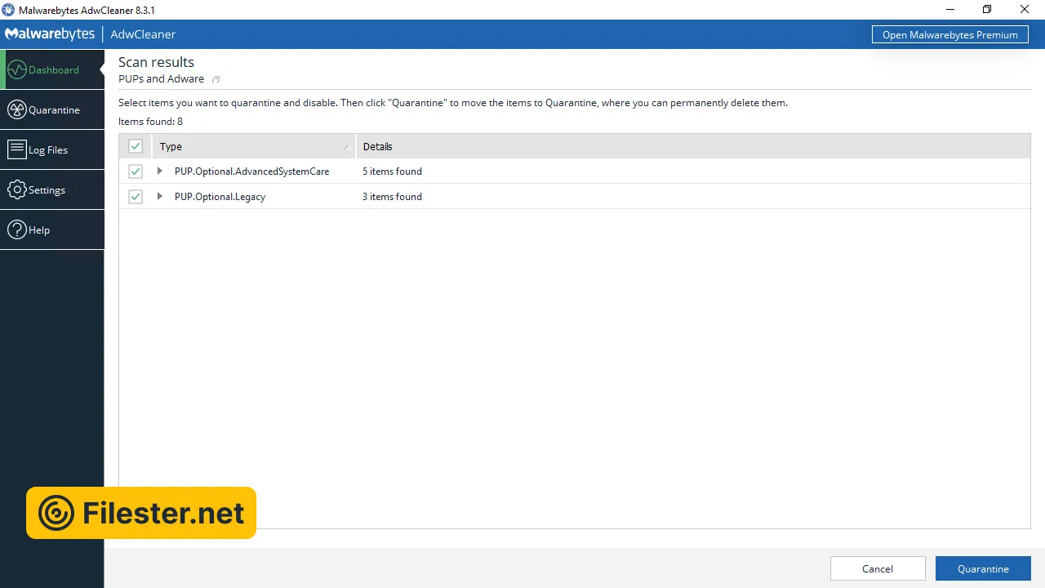
Task: Uncheck the PUP.Optional.AdvancedSystemCare checkbox
Action: pyautogui.click(x=136, y=171)
